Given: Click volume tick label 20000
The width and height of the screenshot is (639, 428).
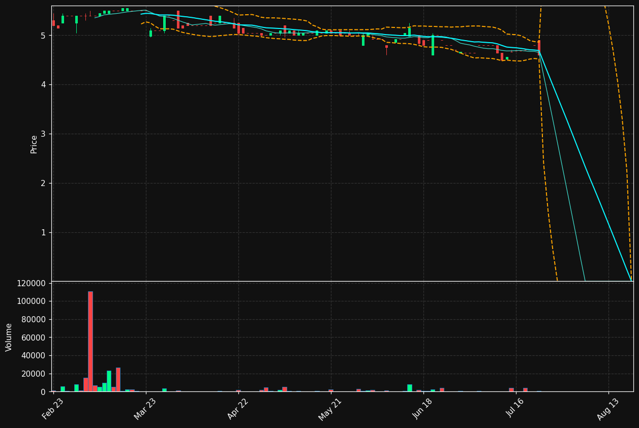Looking at the screenshot, I should [x=34, y=374].
